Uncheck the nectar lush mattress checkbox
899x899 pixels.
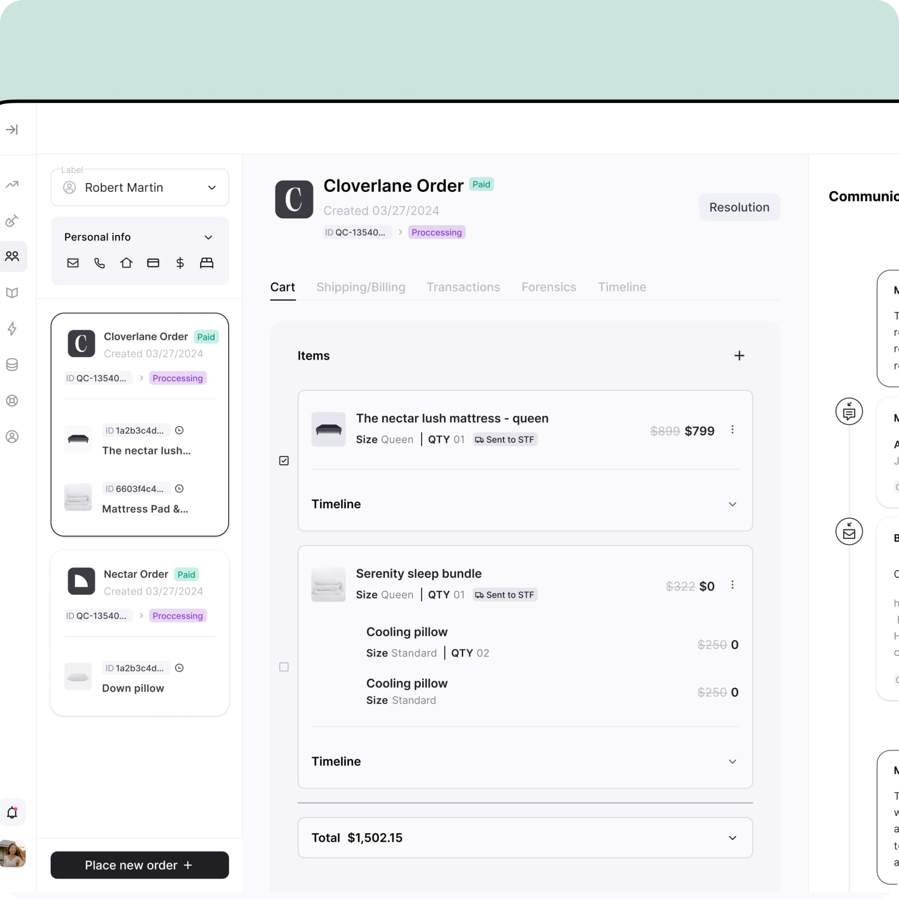click(284, 460)
